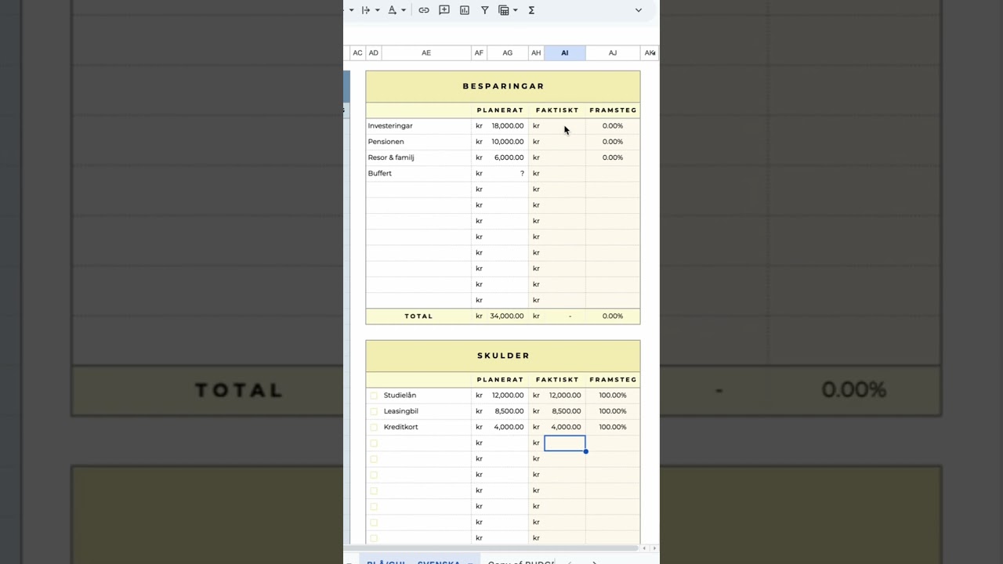
Task: Select column header AJ
Action: [613, 53]
